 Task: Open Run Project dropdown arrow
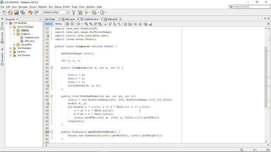(x=90, y=12)
